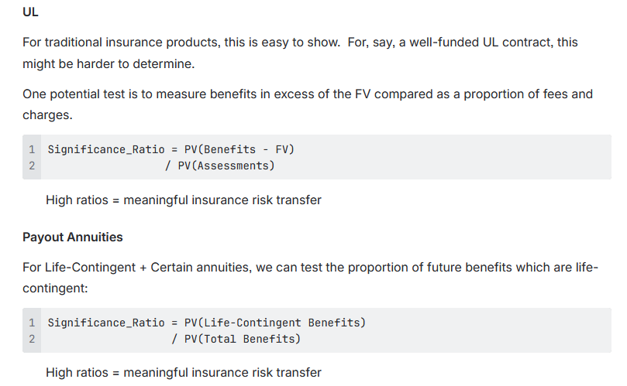
Task: Click line number 1 in Payout Annuities code block
Action: click(x=32, y=323)
